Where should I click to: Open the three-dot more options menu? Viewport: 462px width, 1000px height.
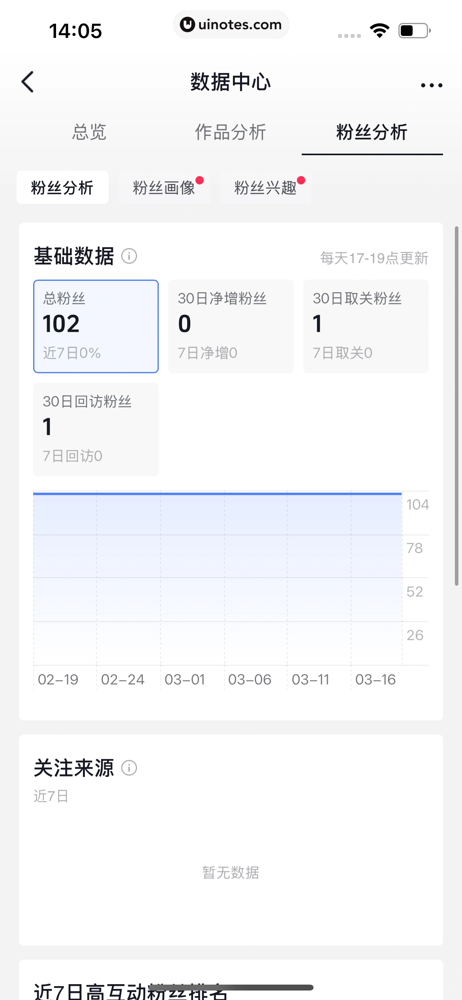coord(432,85)
